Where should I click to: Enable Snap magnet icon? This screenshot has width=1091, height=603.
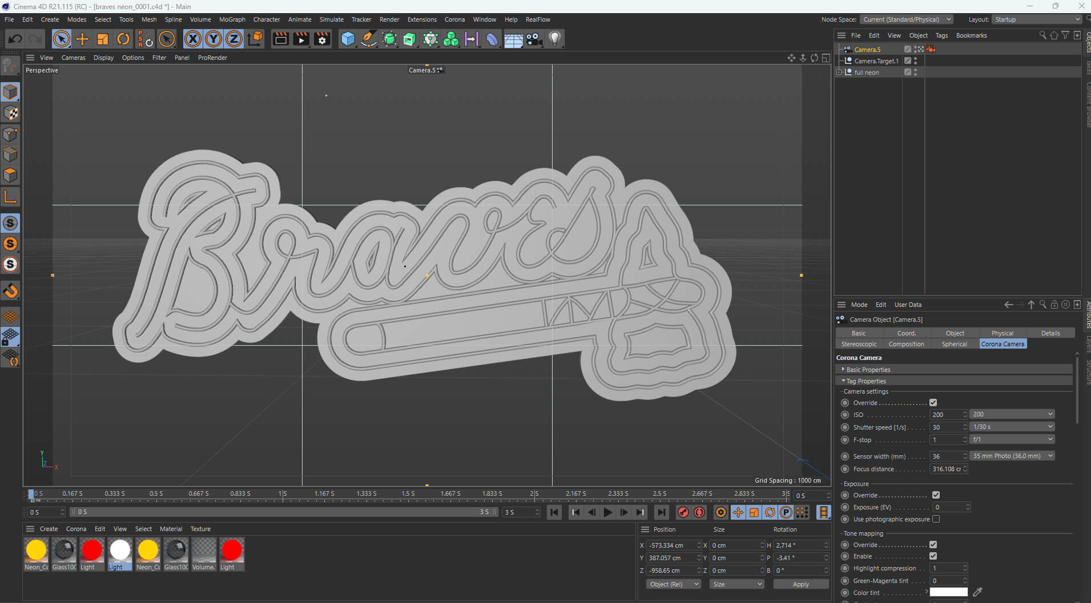pos(10,291)
